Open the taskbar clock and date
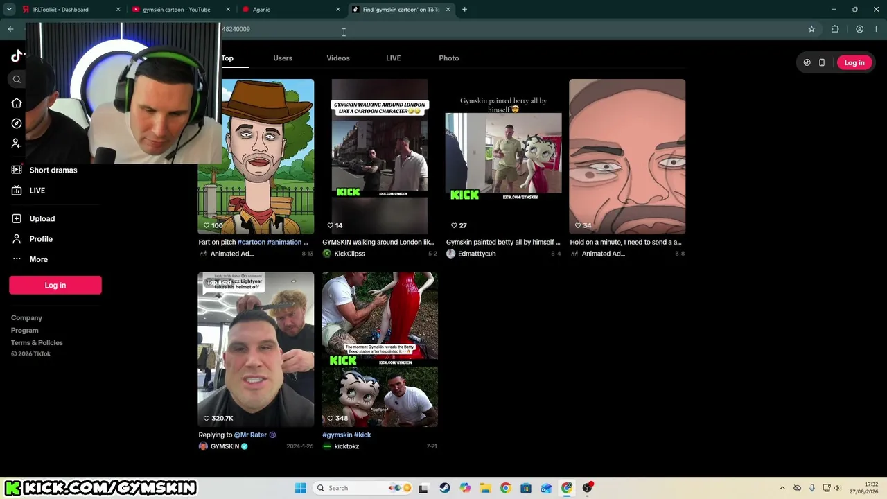This screenshot has height=499, width=887. (864, 488)
